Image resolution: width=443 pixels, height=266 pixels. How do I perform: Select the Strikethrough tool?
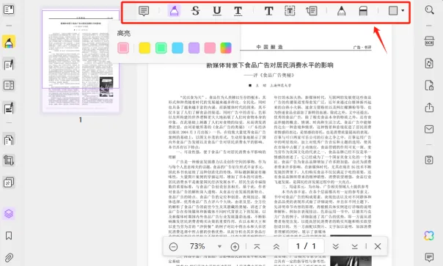[196, 11]
